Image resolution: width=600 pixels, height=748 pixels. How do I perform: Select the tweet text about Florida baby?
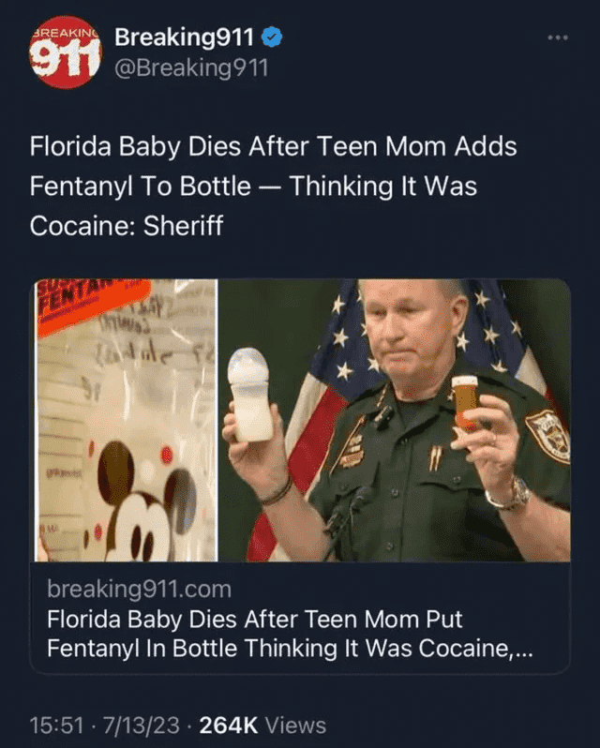[x=274, y=186]
